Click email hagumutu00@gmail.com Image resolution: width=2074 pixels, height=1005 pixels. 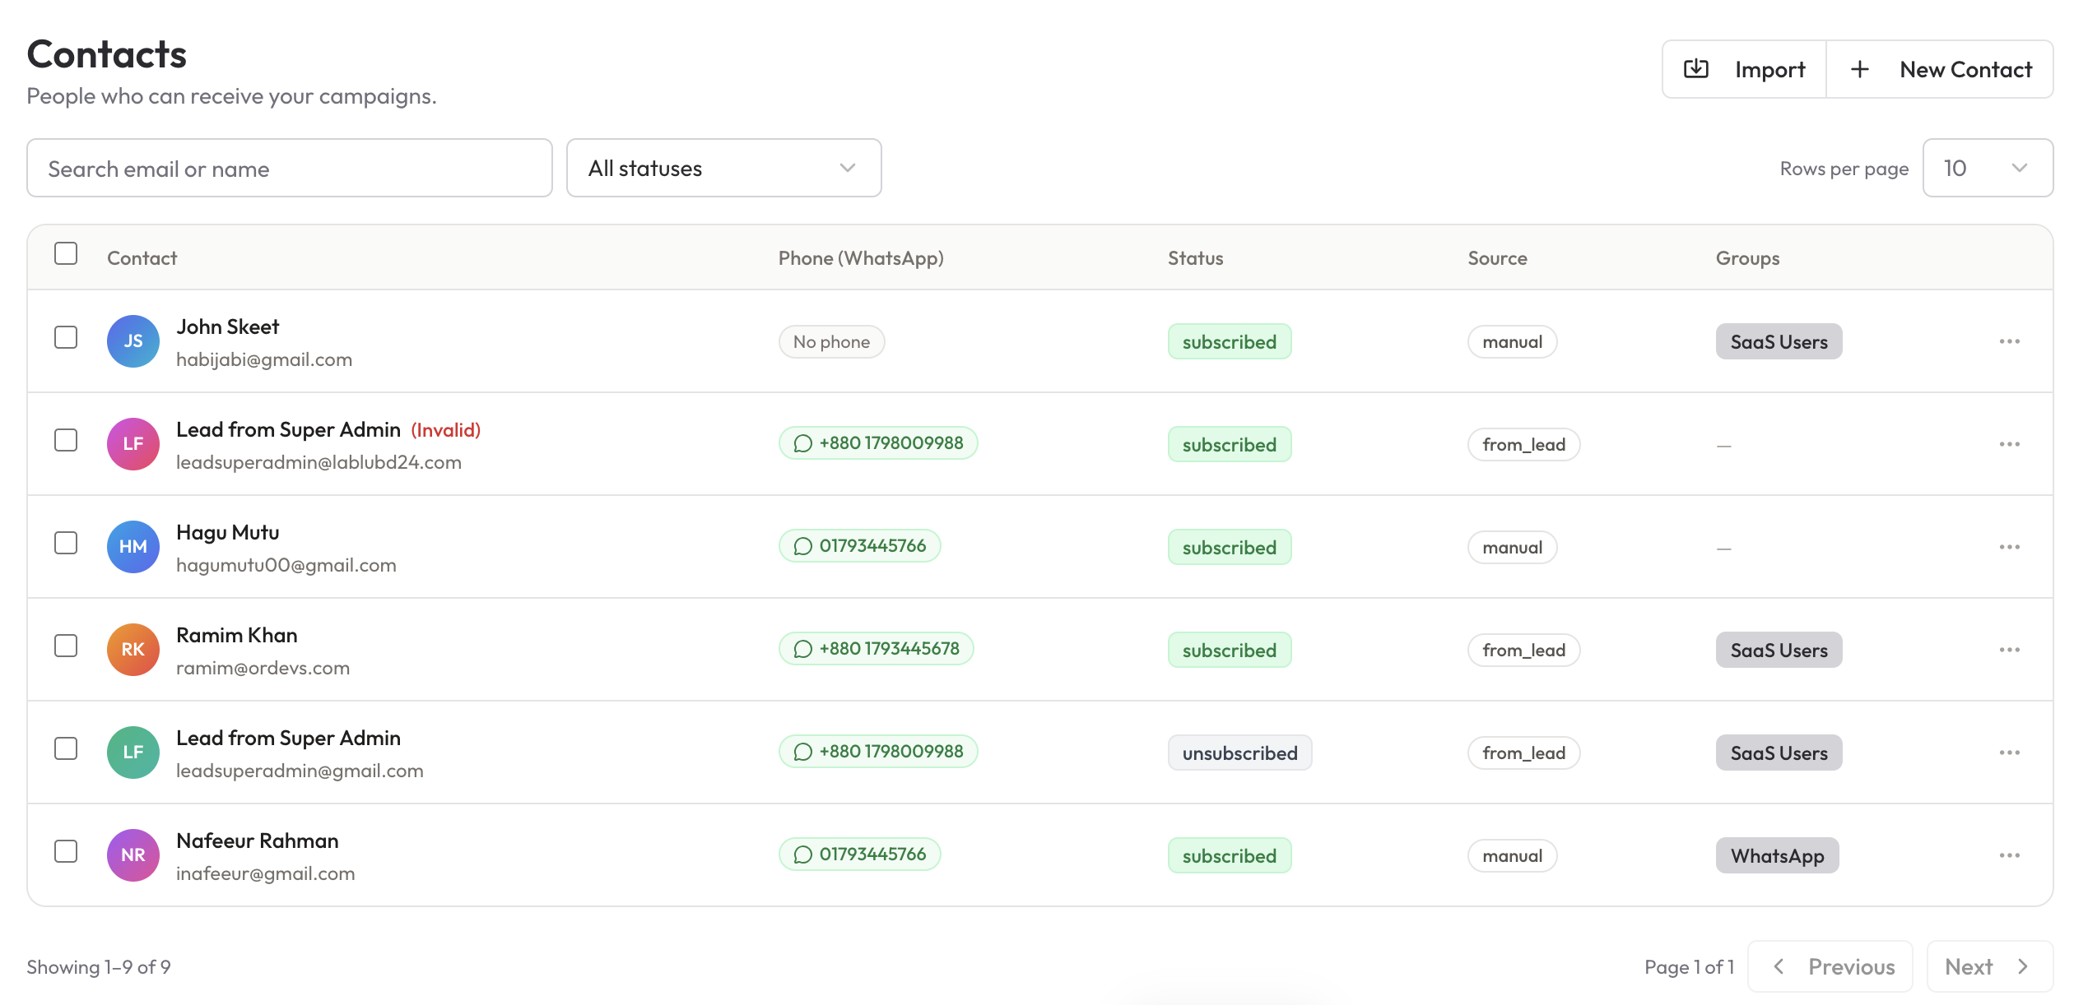point(286,565)
